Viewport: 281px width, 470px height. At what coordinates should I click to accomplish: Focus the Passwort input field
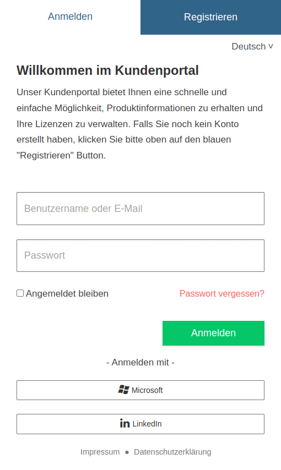140,255
